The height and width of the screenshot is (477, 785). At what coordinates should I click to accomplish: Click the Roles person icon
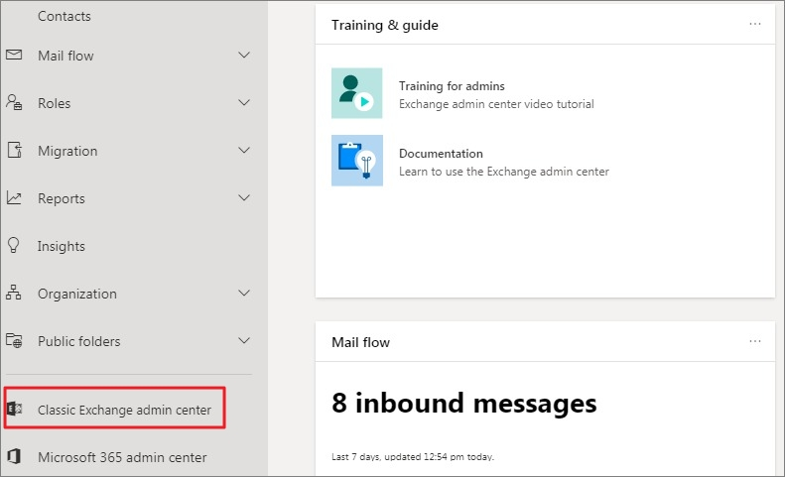click(14, 102)
